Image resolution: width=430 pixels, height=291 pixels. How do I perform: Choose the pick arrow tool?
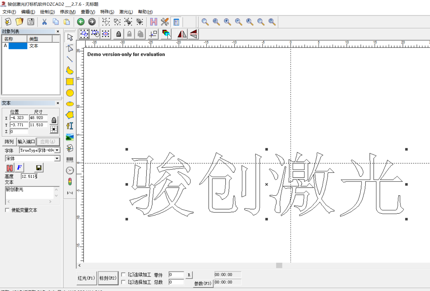(x=70, y=37)
